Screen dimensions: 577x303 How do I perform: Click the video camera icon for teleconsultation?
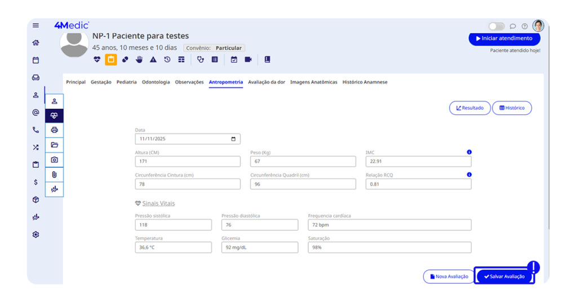248,59
